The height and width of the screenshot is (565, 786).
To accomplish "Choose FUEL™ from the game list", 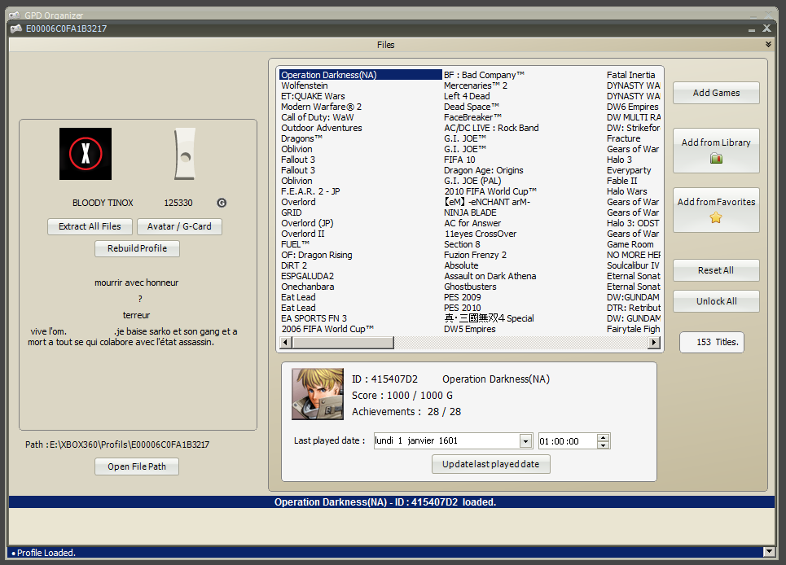I will [295, 244].
